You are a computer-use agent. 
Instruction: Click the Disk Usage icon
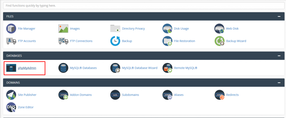(167, 29)
